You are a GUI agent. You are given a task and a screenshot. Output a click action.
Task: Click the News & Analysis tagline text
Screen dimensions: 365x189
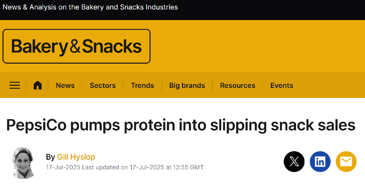[90, 7]
